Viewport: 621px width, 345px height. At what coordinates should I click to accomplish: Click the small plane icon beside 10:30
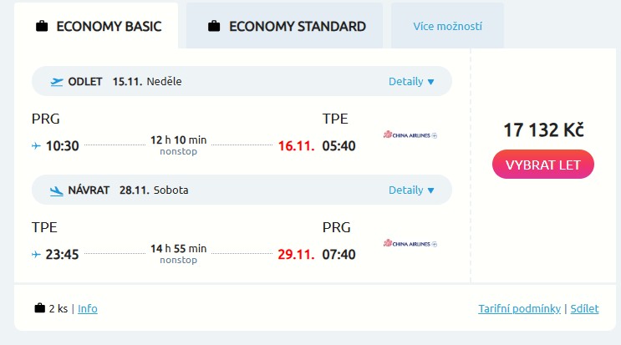point(36,146)
